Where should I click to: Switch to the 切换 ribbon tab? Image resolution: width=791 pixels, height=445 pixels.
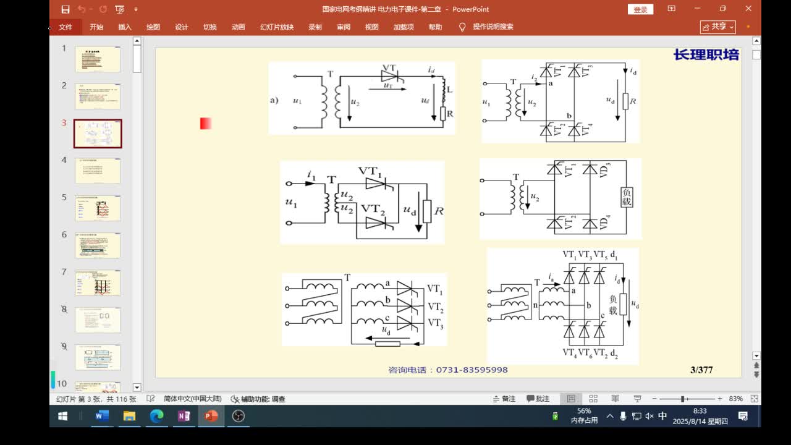pyautogui.click(x=210, y=27)
